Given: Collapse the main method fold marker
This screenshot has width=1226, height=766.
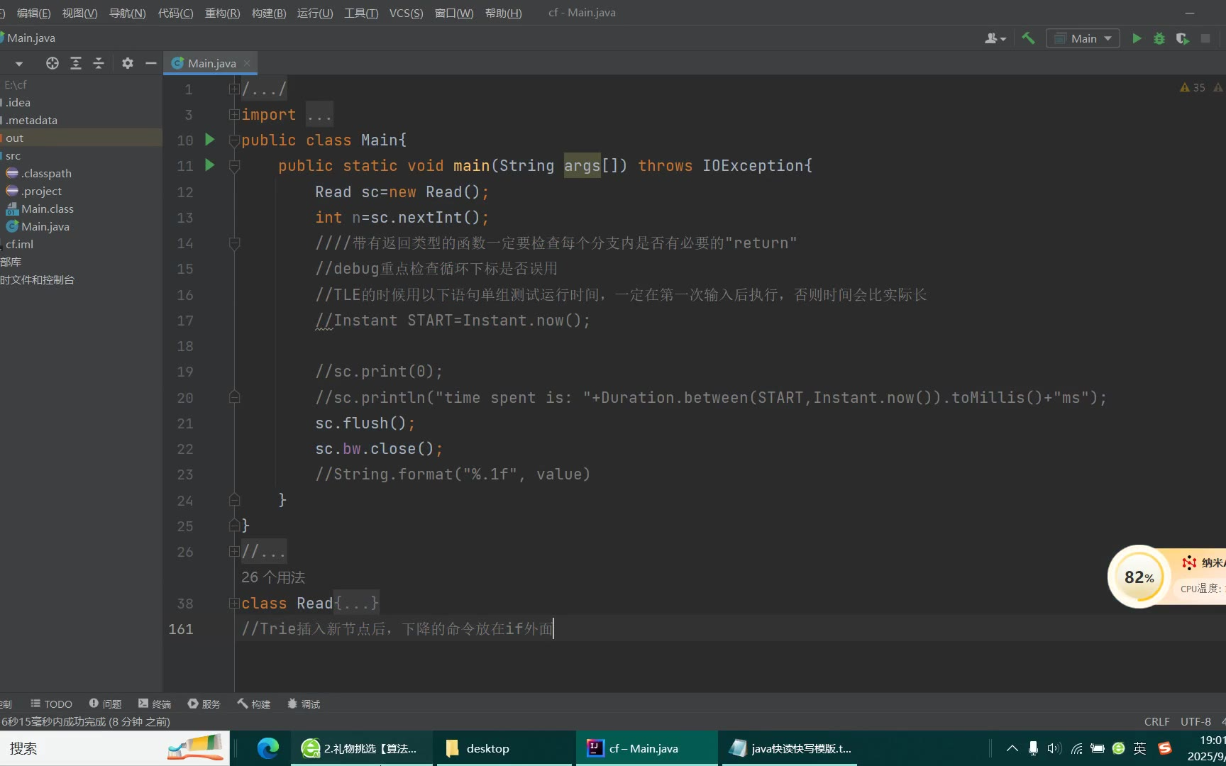Looking at the screenshot, I should 234,166.
